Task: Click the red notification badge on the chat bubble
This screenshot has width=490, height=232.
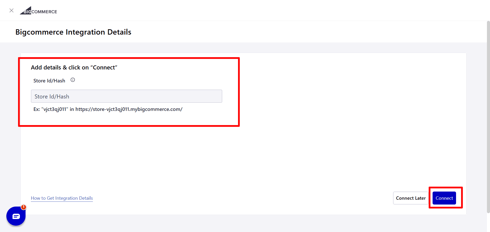Action: (x=23, y=207)
